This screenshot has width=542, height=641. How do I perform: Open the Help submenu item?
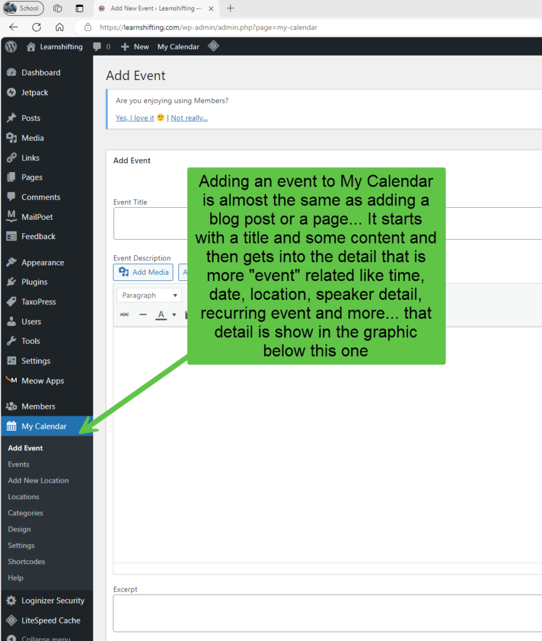click(16, 578)
